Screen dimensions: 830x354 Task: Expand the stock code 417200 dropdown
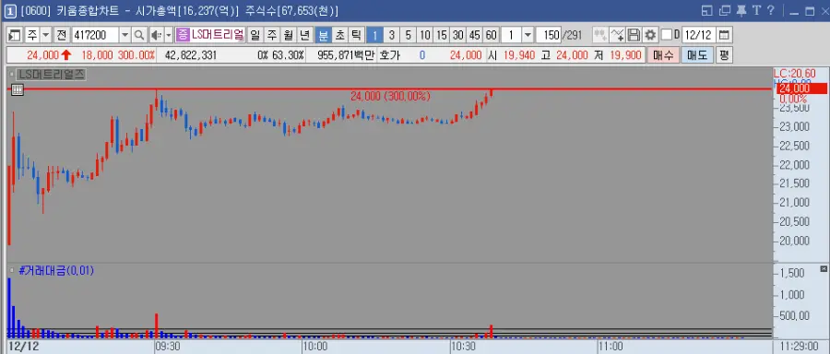pos(125,35)
